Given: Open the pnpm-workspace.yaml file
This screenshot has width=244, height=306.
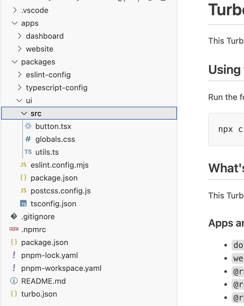Looking at the screenshot, I should pyautogui.click(x=61, y=268).
